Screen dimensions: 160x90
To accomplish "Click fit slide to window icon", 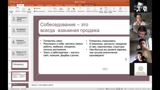I will click(x=148, y=89).
